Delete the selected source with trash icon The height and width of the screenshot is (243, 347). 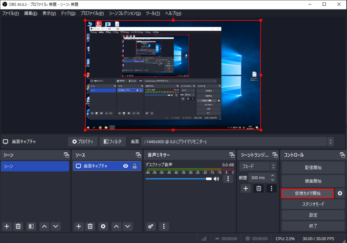[x=90, y=226]
